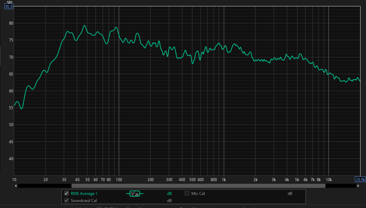This screenshot has width=366, height=208.
Task: Uncheck the Soundcard Cal checkbox
Action: pyautogui.click(x=66, y=200)
